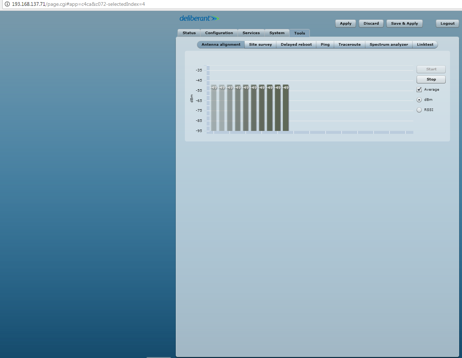Viewport: 462px width, 358px height.
Task: Open the Linktest tool
Action: click(x=425, y=45)
